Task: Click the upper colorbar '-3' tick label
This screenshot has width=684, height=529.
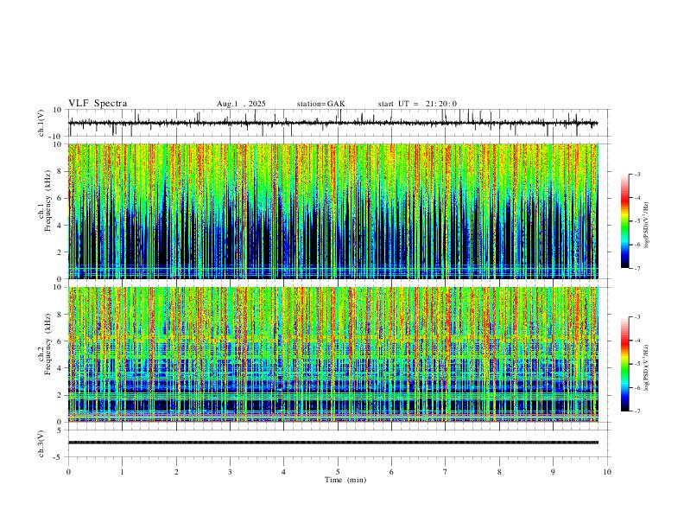Action: pos(637,174)
